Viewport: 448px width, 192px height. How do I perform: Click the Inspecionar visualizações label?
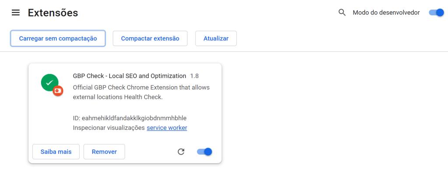109,128
